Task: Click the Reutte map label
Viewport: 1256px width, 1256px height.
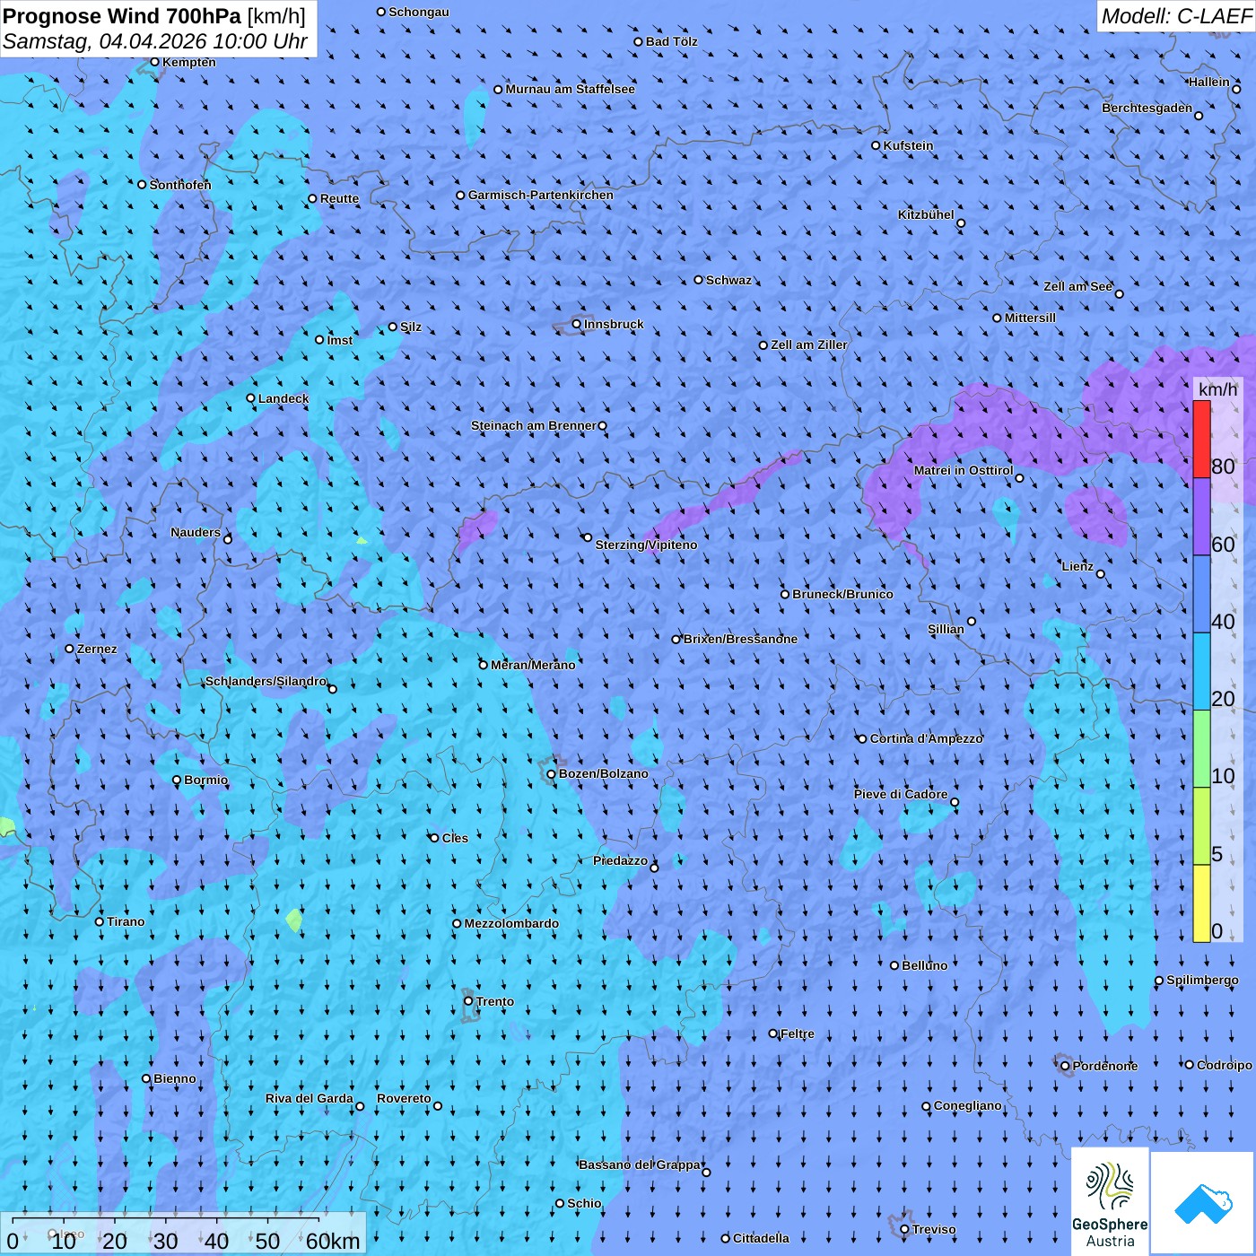Action: coord(339,198)
